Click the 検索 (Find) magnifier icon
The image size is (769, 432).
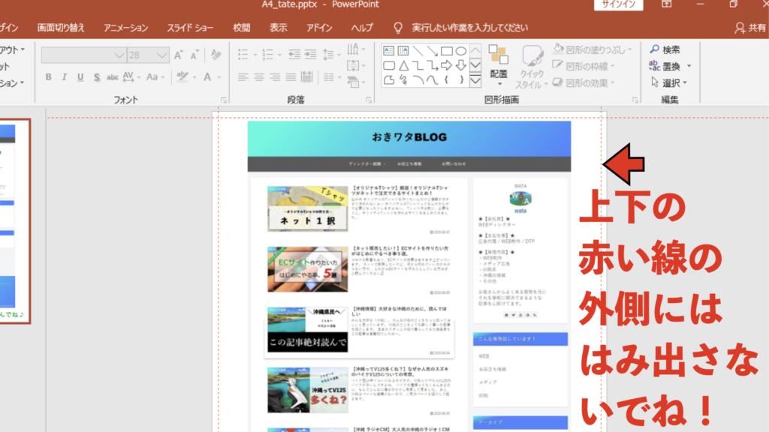click(654, 49)
